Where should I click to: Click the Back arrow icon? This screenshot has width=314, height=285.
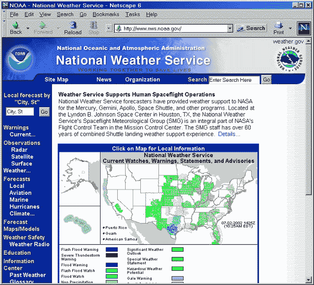(x=15, y=25)
